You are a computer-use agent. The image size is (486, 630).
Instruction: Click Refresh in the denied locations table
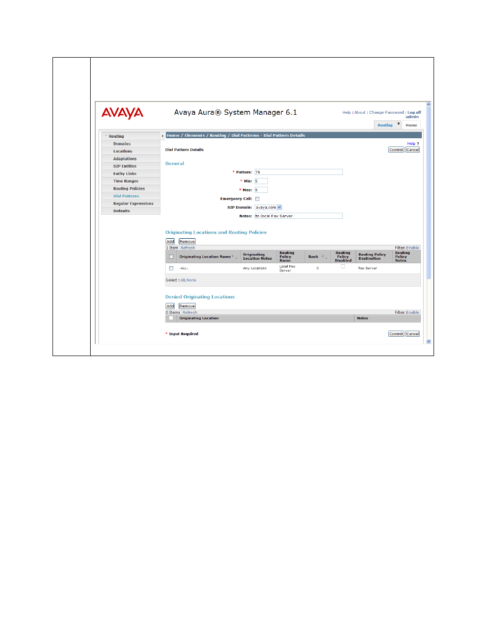(190, 313)
